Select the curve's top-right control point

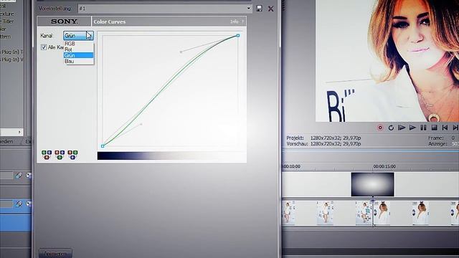pos(238,35)
